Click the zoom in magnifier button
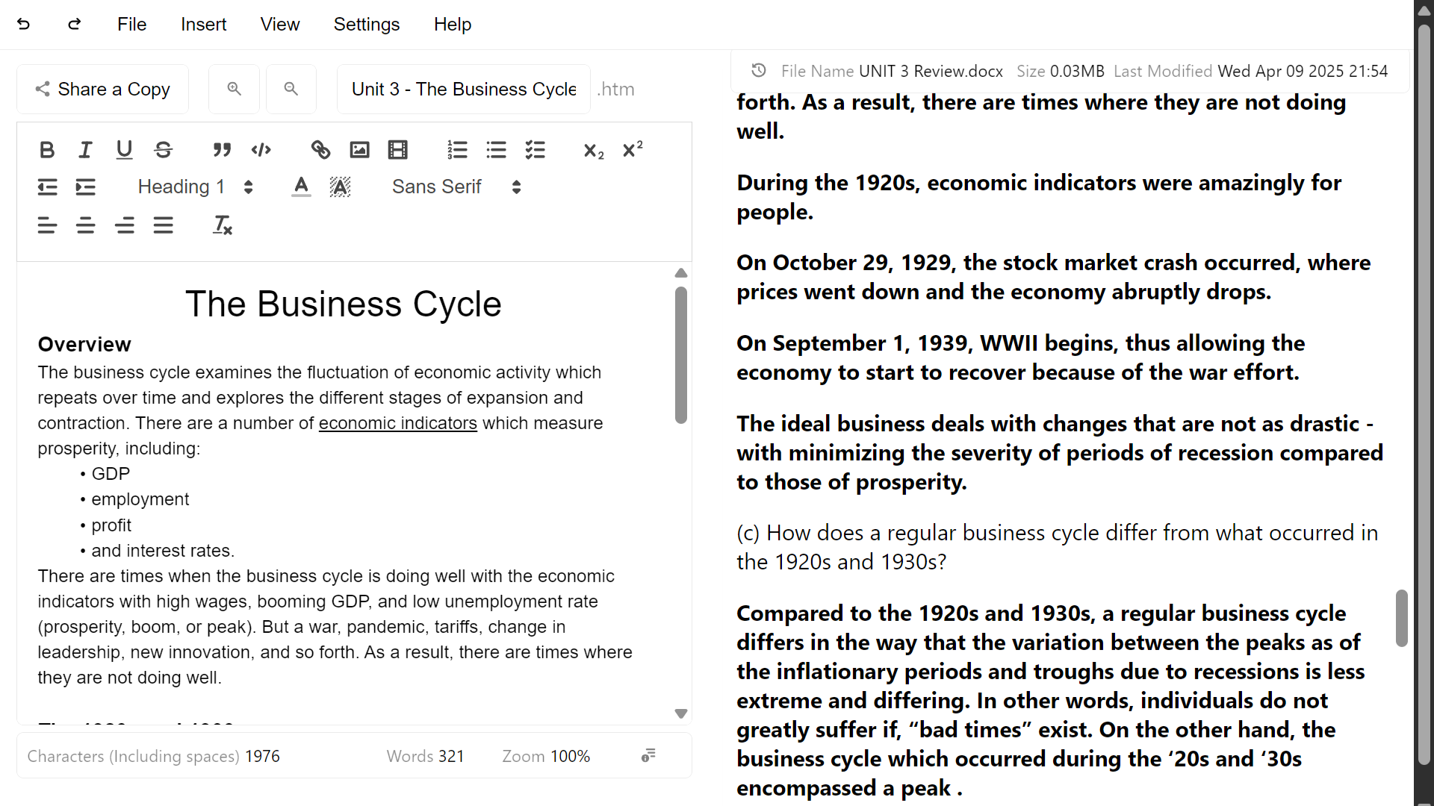Screen dimensions: 1434x806 click(x=234, y=89)
